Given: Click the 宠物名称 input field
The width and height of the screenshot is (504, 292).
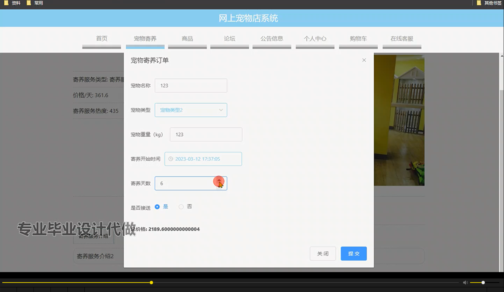Looking at the screenshot, I should [190, 85].
